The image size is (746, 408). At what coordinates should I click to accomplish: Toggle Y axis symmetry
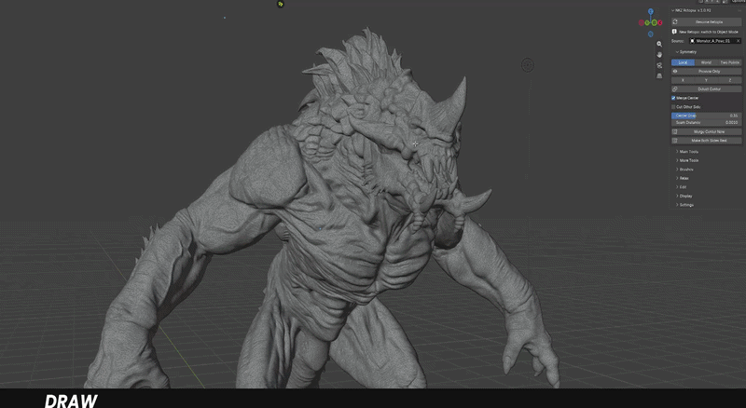click(x=706, y=80)
